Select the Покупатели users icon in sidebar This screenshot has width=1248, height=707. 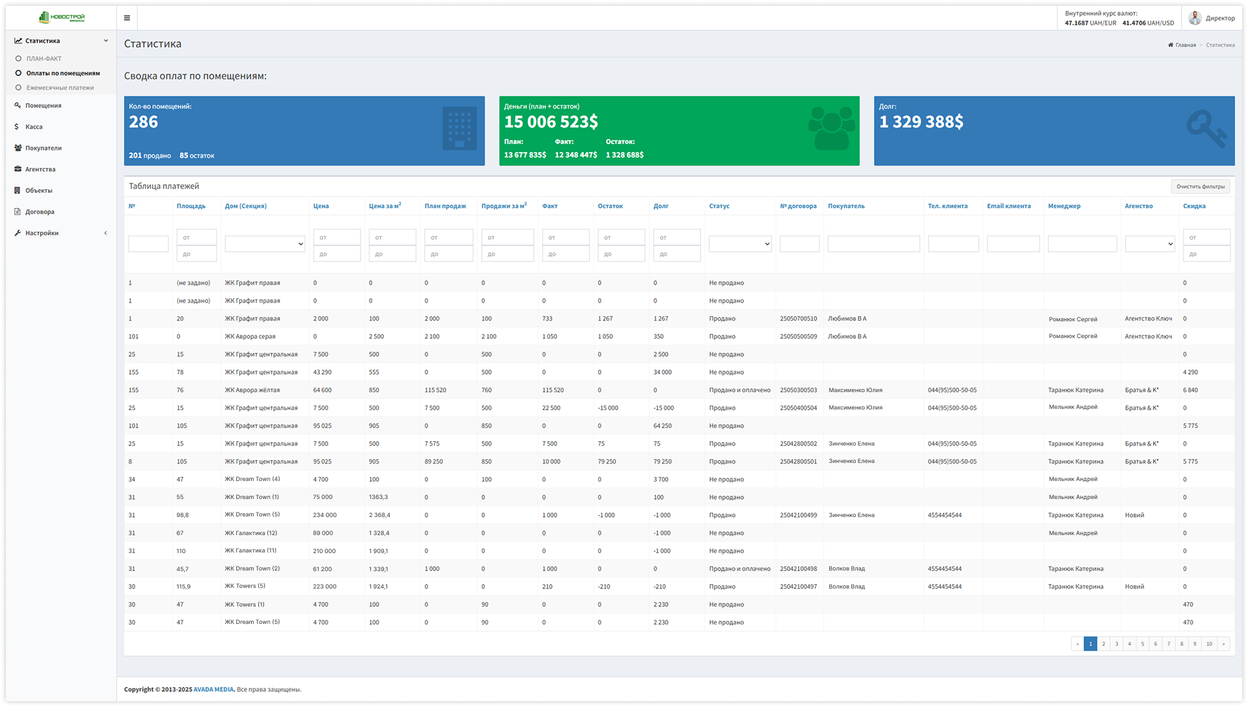[17, 147]
